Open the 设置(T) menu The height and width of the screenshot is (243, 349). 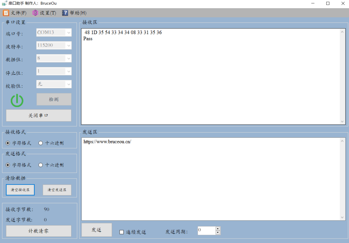pyautogui.click(x=48, y=13)
